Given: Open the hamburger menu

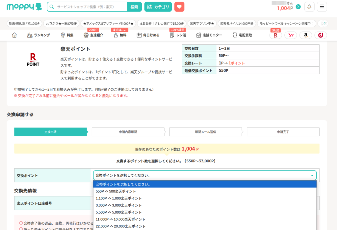Looking at the screenshot, I should tap(322, 7).
